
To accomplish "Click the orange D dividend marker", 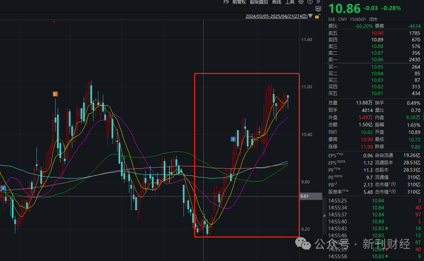I will 55,94.
